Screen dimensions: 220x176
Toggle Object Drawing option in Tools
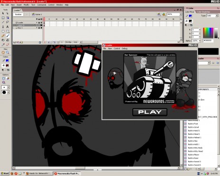tap(3, 78)
